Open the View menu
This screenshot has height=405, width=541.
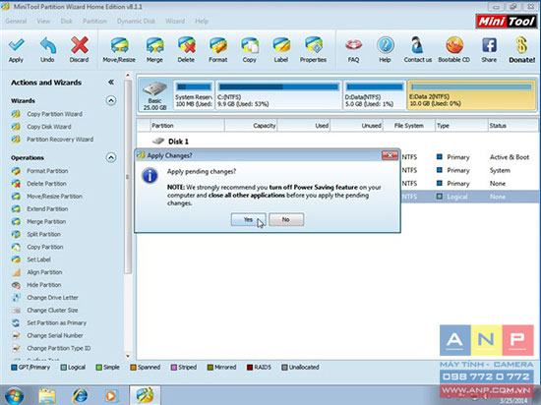tap(43, 21)
